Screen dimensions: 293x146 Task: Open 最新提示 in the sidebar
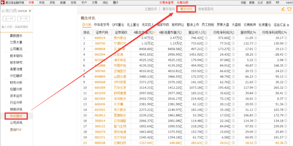coord(16,36)
